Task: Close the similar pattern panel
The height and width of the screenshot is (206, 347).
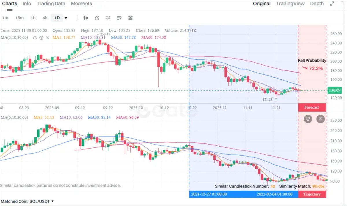Action: pyautogui.click(x=320, y=119)
